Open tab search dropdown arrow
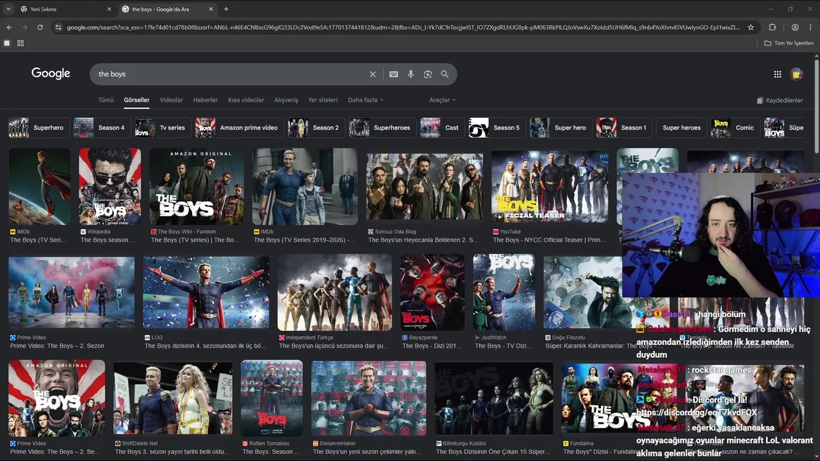This screenshot has height=461, width=820. click(8, 9)
